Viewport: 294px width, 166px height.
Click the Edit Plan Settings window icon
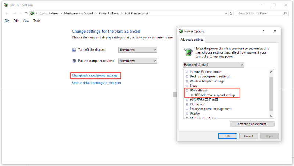click(x=6, y=5)
